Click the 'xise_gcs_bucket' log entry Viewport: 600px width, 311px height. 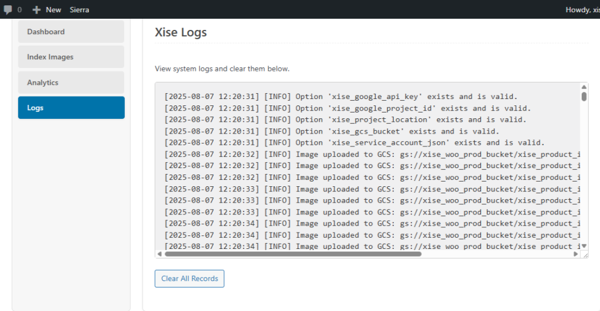click(332, 131)
